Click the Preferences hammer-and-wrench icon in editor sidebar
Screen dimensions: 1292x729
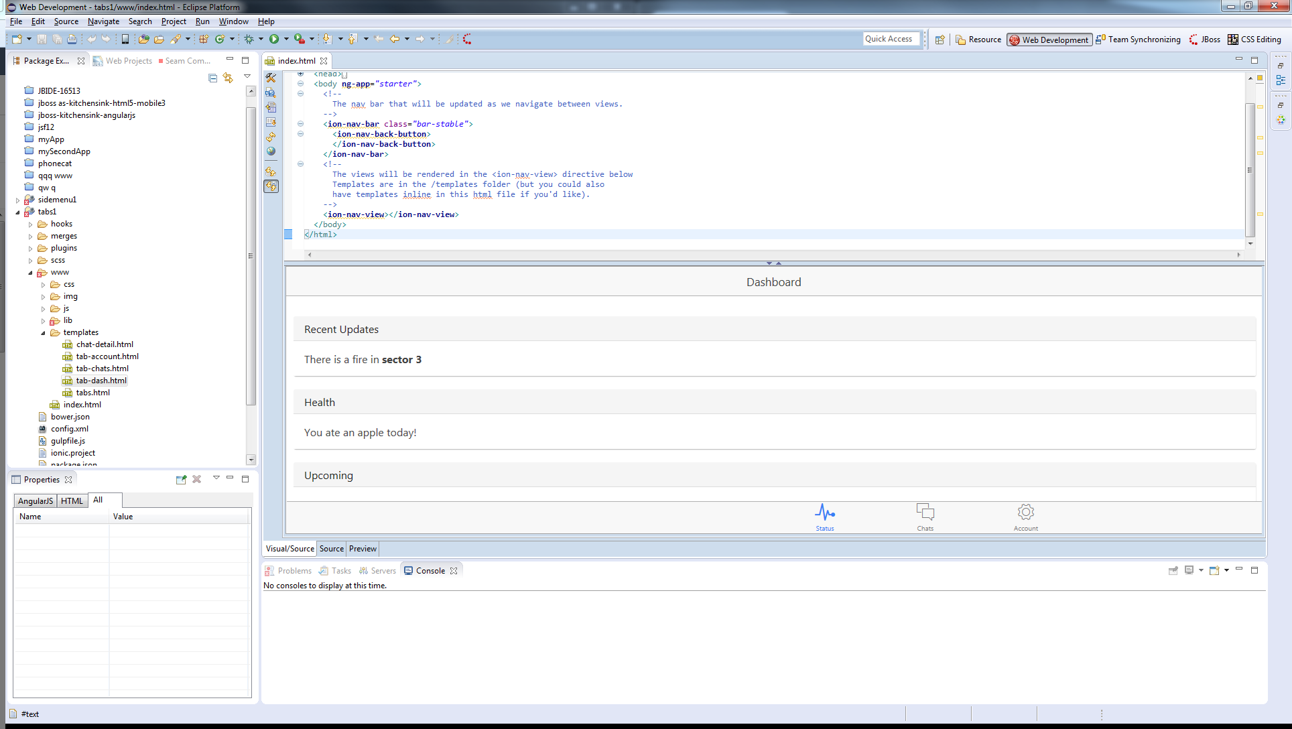click(x=271, y=78)
